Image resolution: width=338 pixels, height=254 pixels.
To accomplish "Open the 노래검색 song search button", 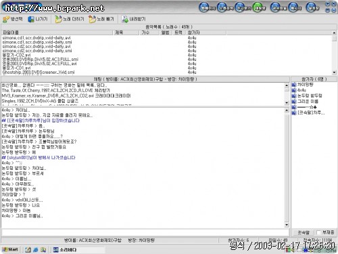I will pos(225,7).
